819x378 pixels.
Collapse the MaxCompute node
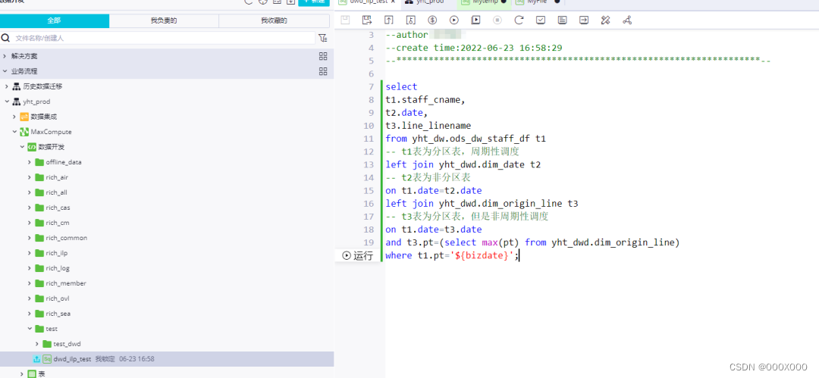pos(14,132)
